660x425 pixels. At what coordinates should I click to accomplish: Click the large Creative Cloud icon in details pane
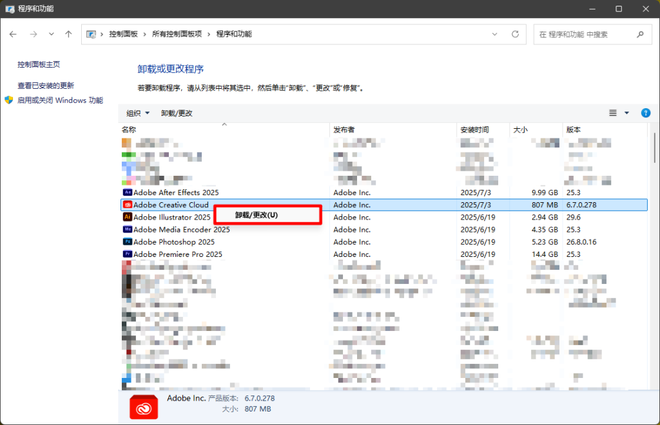(144, 407)
